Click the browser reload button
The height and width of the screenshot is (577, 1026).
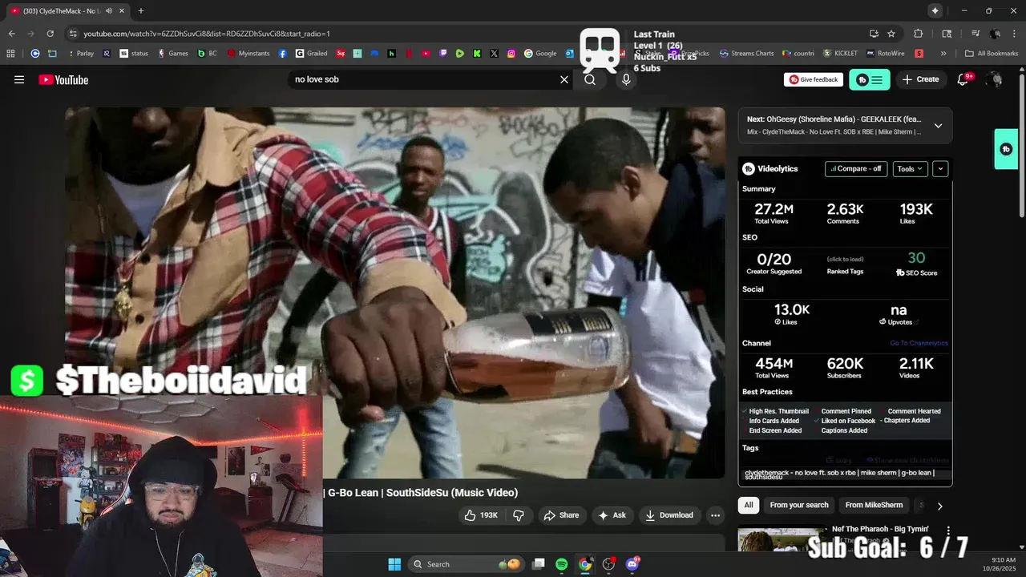click(x=50, y=34)
